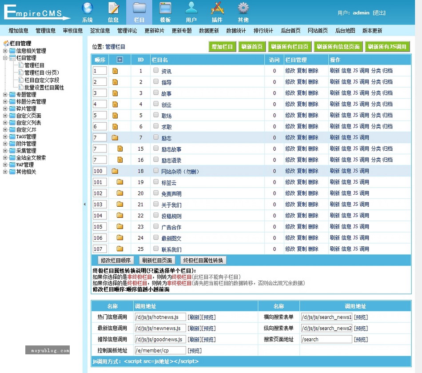422x373 pixels.
Task: Click 预览 link for 控制面板地址
Action: tap(195, 351)
